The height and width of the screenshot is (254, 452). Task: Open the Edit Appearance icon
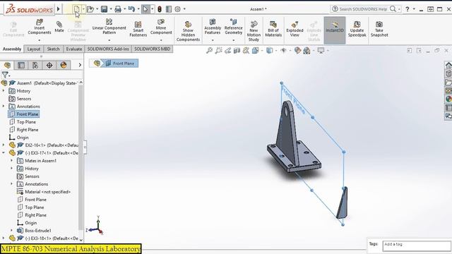(297, 51)
